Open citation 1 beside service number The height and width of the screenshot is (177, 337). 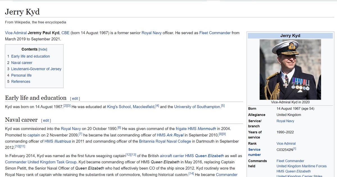click(295, 149)
